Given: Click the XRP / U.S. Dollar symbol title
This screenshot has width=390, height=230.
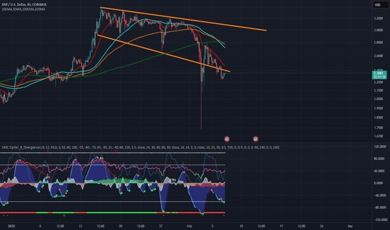Looking at the screenshot, I should [24, 5].
